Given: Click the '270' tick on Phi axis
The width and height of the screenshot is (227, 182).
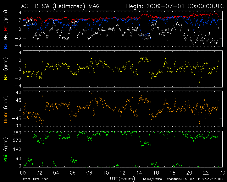Looking at the screenshot, I should click(x=17, y=140).
